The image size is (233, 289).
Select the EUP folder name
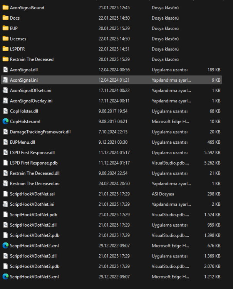click(x=14, y=29)
